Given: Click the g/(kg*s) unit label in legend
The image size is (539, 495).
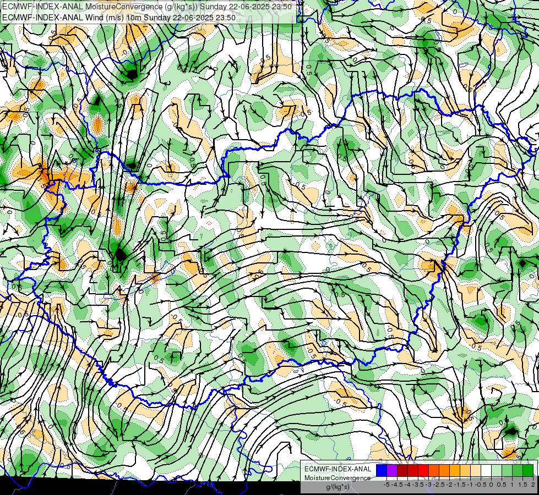Looking at the screenshot, I should (337, 487).
